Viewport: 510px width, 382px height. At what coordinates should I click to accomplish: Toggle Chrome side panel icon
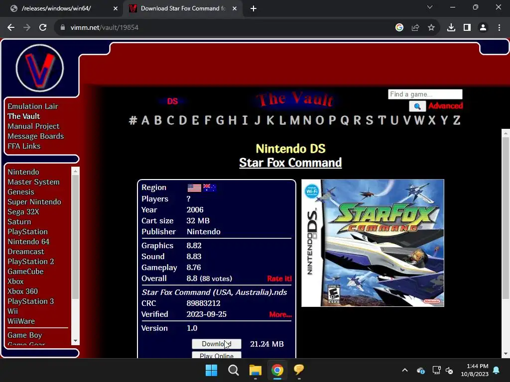click(467, 28)
